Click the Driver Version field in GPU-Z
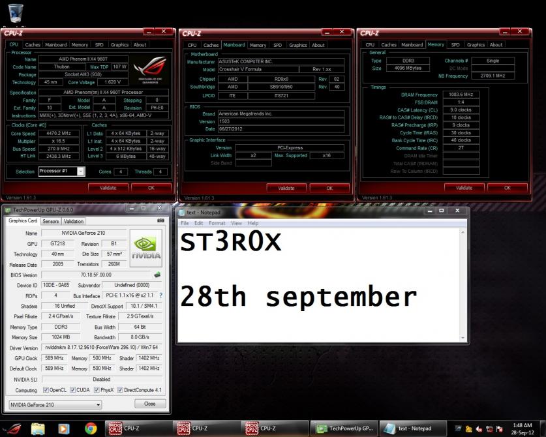This screenshot has height=437, width=546. point(102,347)
